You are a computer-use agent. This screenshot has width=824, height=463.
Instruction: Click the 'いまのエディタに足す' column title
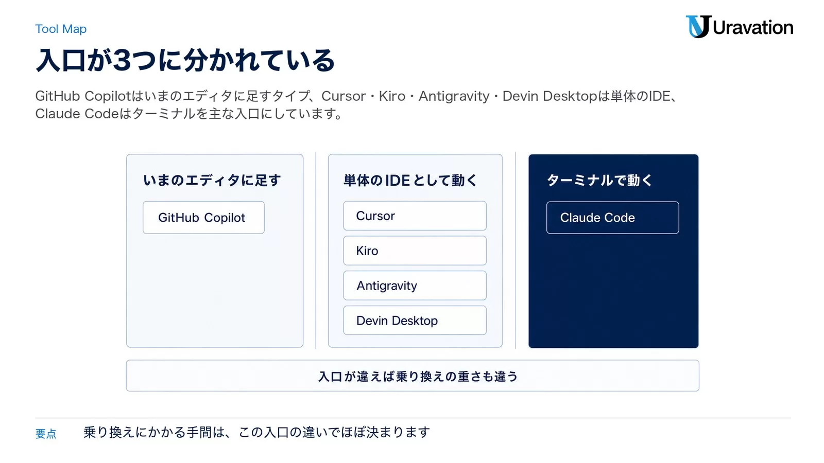pyautogui.click(x=212, y=180)
